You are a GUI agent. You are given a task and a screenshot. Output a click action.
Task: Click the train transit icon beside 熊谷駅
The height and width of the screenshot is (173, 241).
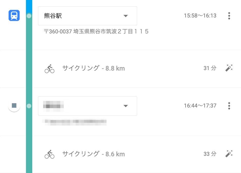click(x=14, y=15)
